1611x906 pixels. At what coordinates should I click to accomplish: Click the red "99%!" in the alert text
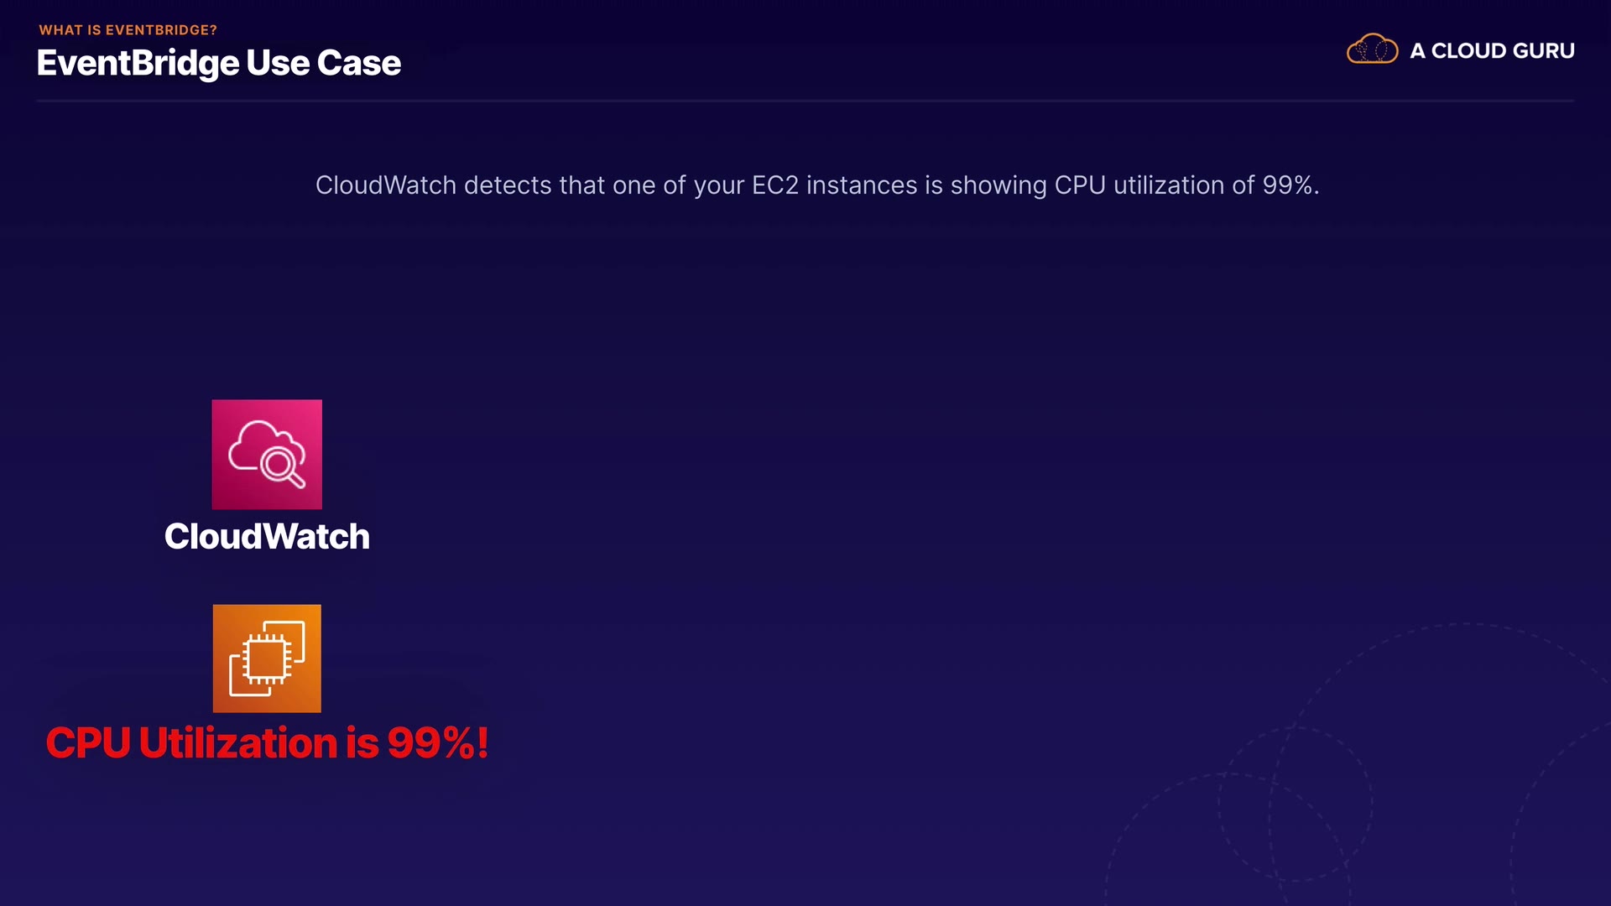(x=437, y=743)
